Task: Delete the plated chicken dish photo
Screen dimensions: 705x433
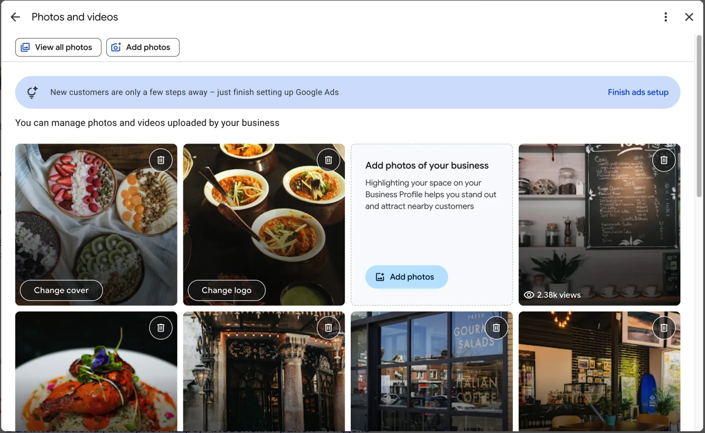Action: 161,328
